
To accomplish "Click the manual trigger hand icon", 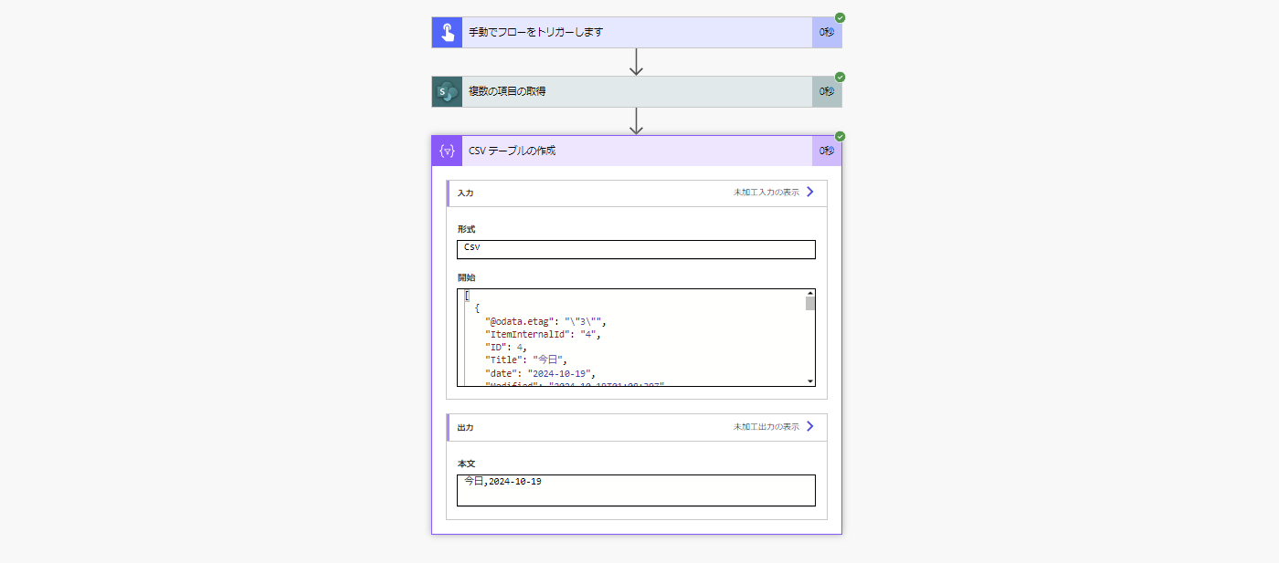I will (x=446, y=31).
